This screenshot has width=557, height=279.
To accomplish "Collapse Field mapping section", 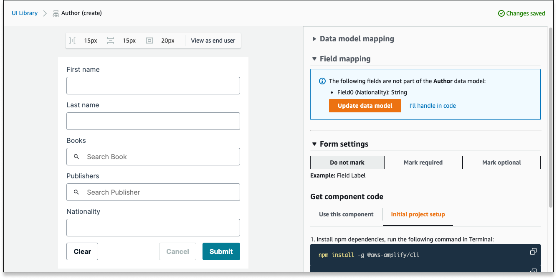I will click(x=341, y=59).
